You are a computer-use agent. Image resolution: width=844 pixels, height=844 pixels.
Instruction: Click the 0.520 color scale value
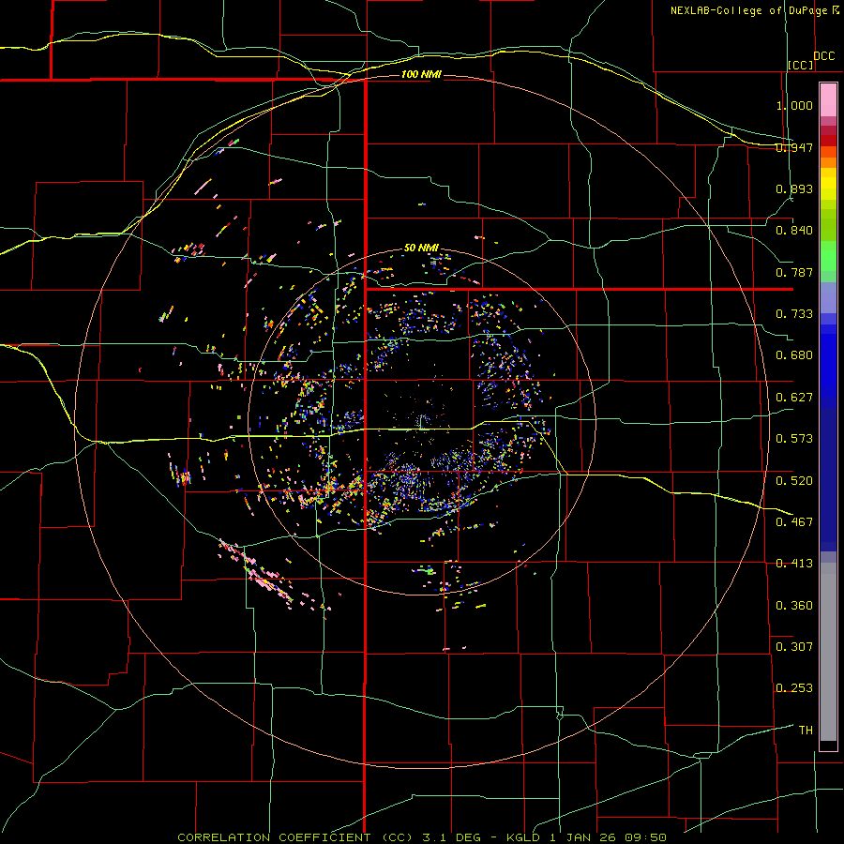pos(794,480)
